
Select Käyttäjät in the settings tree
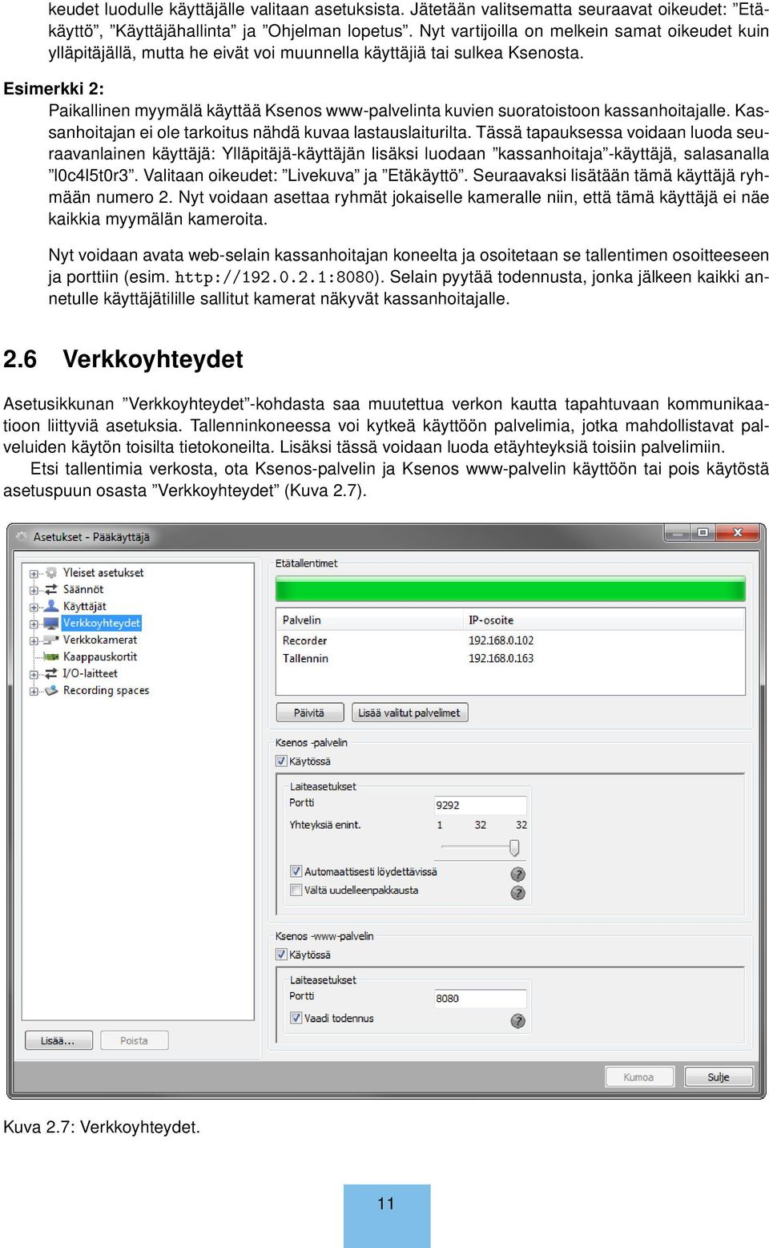point(84,606)
